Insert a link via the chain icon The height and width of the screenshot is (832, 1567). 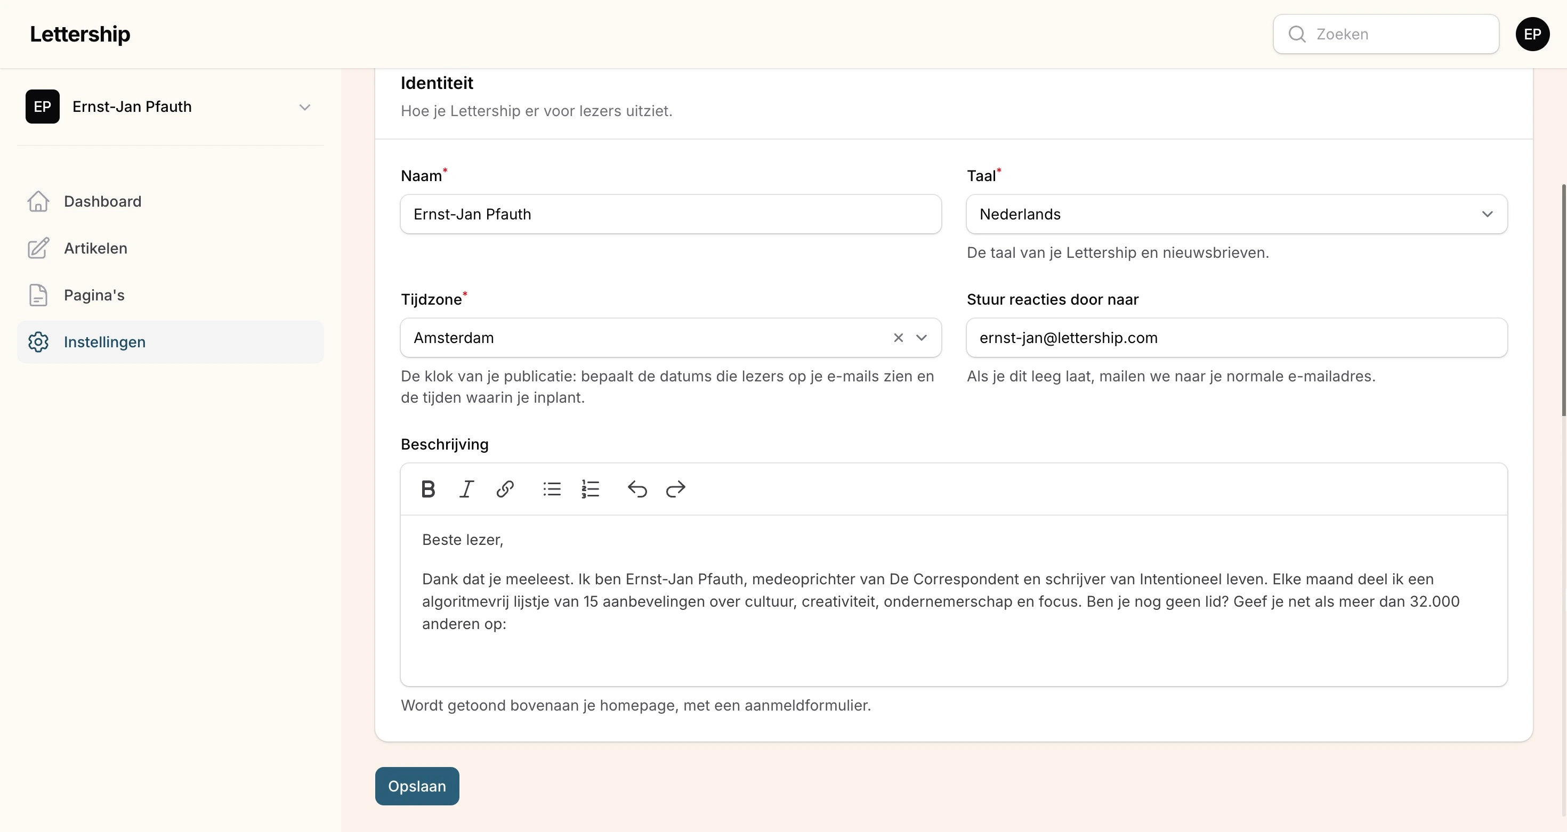(505, 488)
